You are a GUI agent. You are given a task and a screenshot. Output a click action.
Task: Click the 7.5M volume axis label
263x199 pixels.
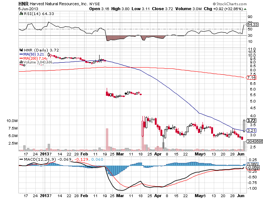(x=13, y=128)
